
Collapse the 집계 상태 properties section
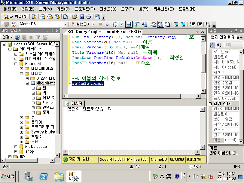210,104
